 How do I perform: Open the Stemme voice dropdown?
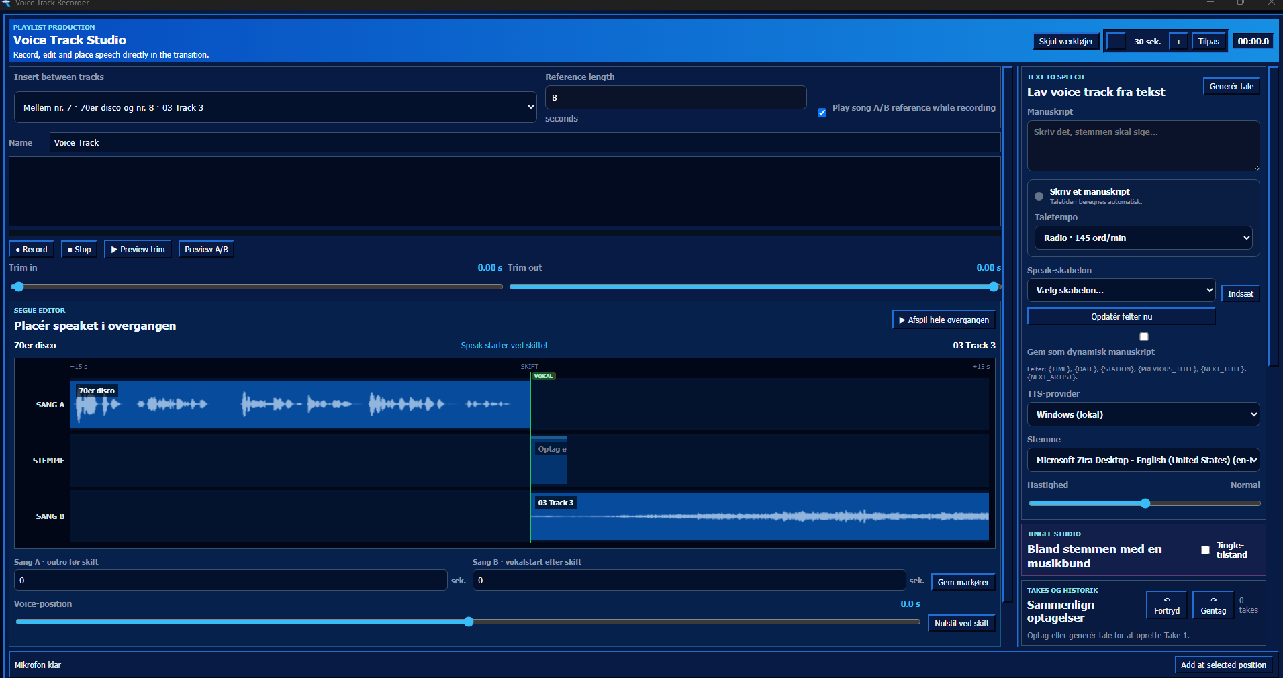click(x=1143, y=460)
